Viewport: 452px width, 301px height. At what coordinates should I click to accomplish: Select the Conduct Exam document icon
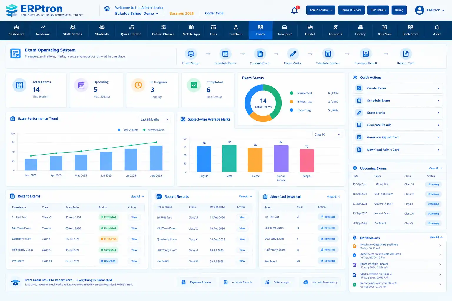click(260, 54)
